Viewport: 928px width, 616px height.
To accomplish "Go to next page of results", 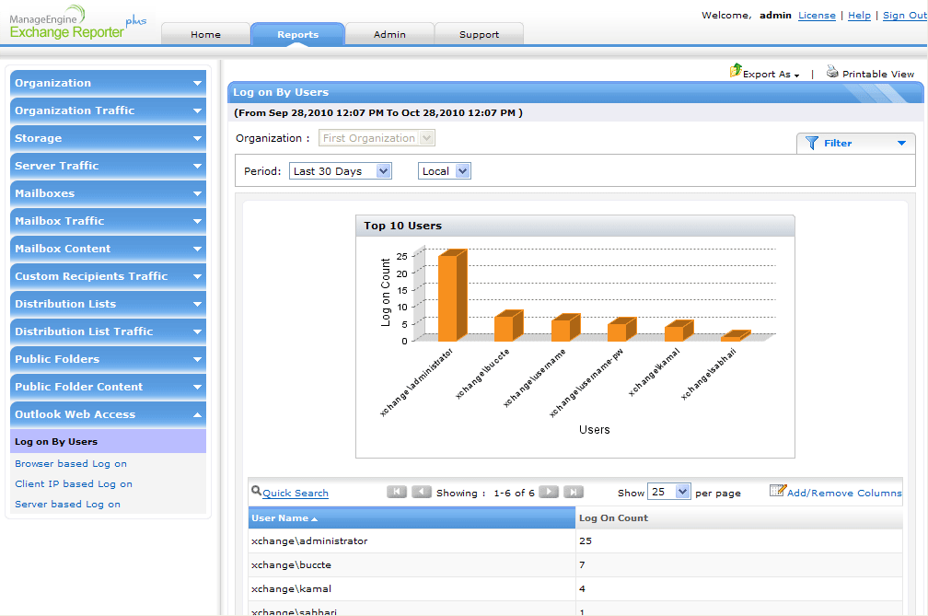I will [549, 492].
